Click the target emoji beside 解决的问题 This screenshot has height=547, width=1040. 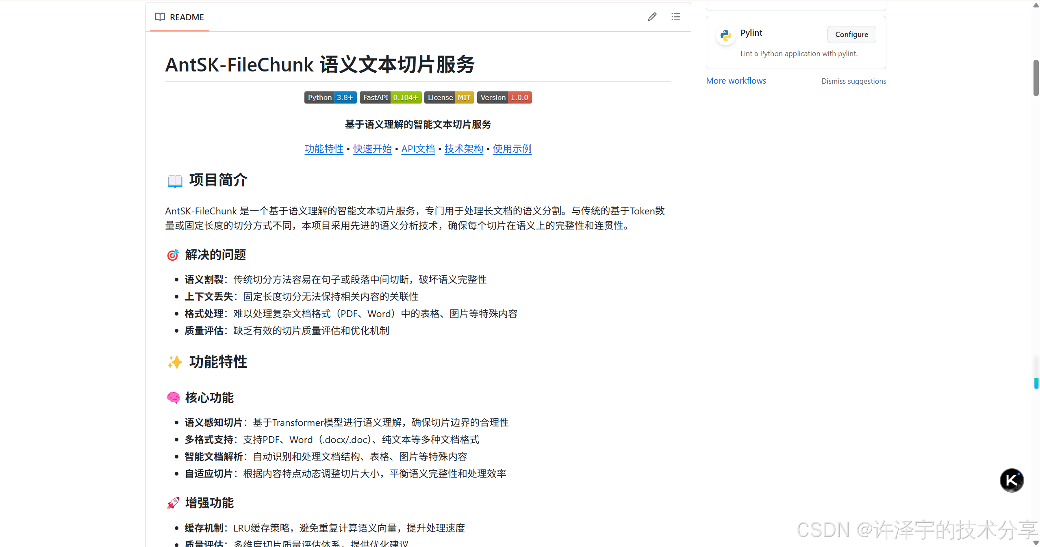pos(173,255)
